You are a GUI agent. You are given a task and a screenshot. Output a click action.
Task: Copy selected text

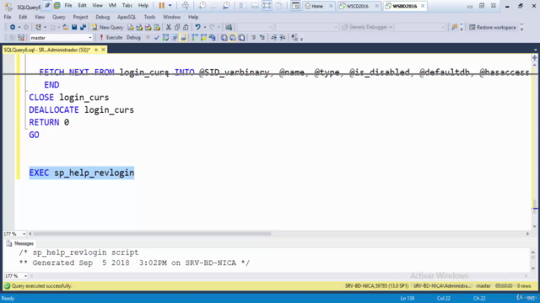click(x=177, y=27)
